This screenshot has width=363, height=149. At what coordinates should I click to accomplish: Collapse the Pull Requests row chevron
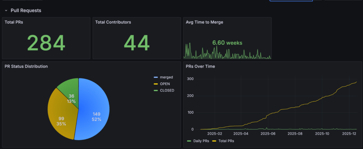click(6, 11)
